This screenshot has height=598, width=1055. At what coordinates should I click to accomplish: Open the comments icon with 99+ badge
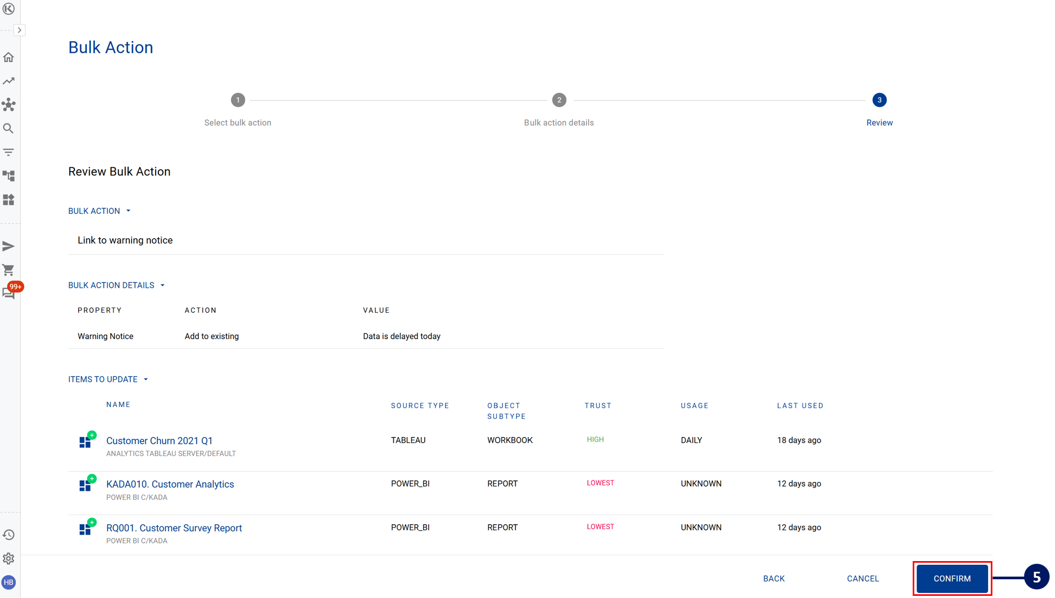point(10,292)
